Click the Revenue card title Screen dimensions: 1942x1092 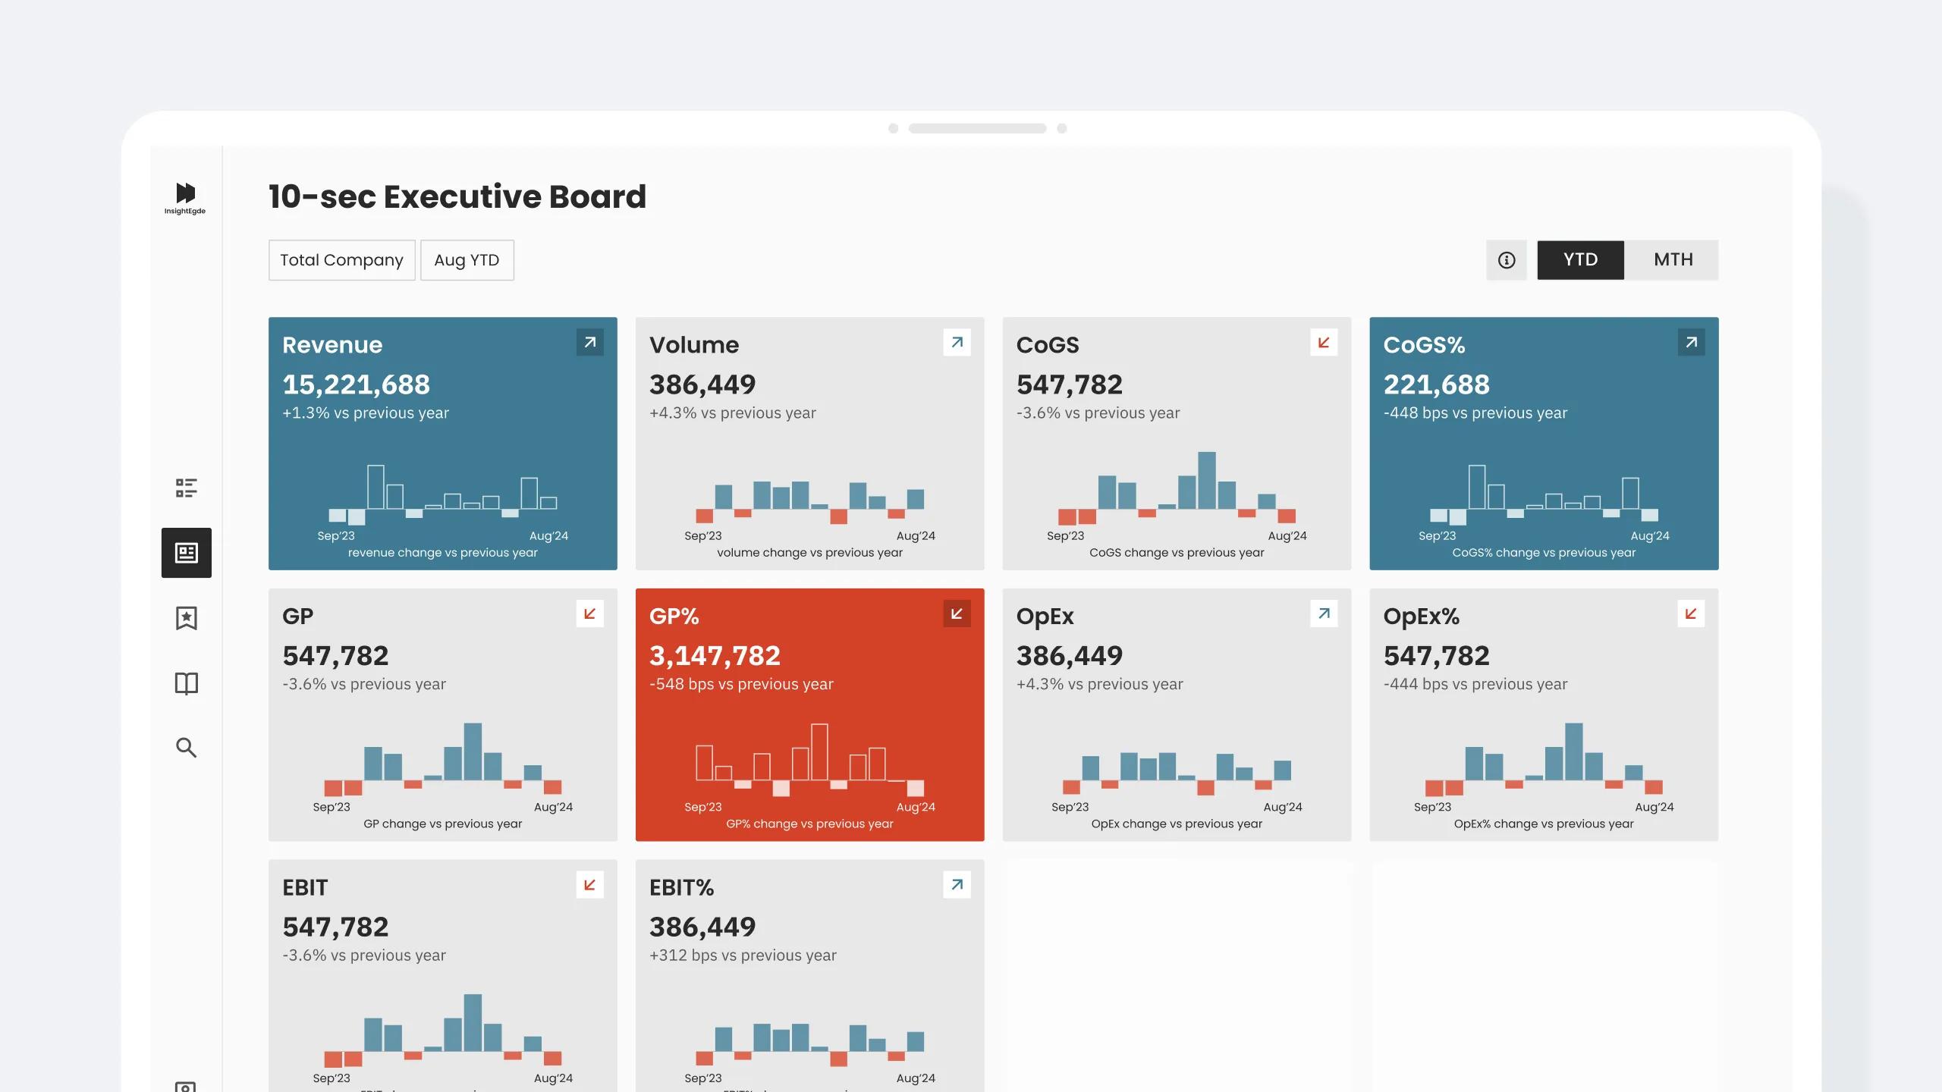pos(332,345)
